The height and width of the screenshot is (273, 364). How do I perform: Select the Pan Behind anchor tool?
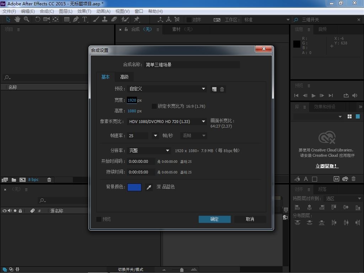pyautogui.click(x=55, y=20)
